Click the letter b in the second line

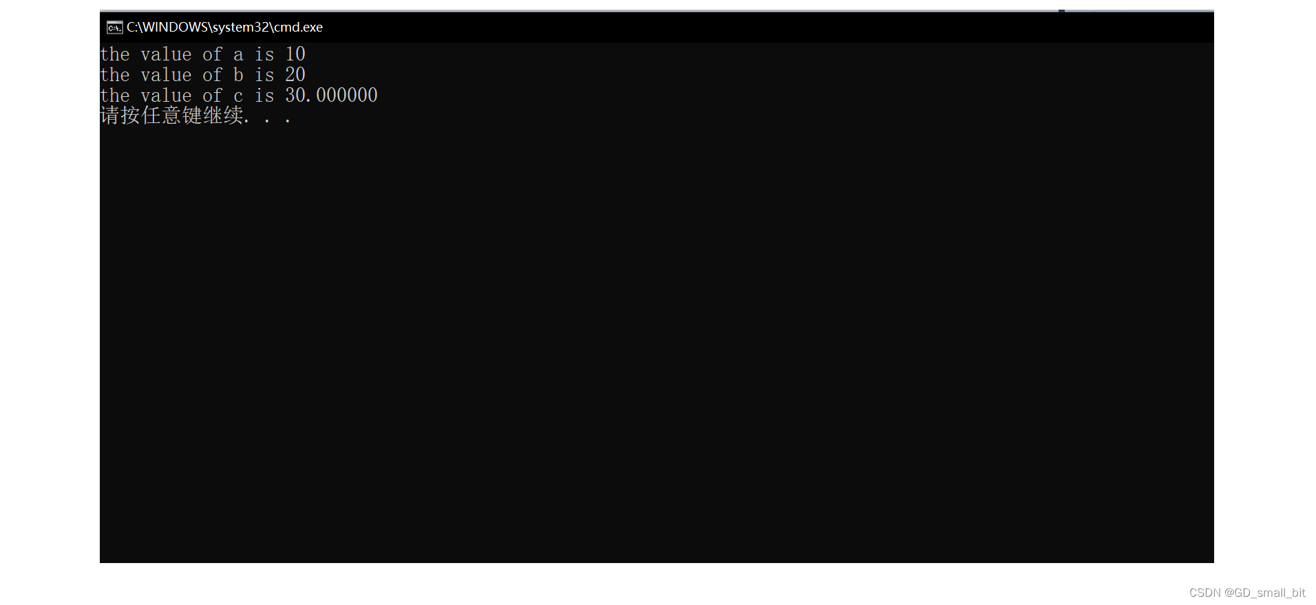click(238, 75)
